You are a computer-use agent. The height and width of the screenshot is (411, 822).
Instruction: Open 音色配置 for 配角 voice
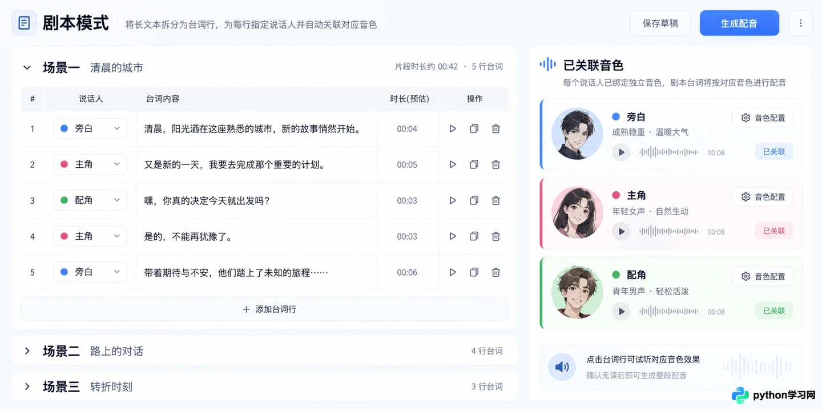(763, 276)
